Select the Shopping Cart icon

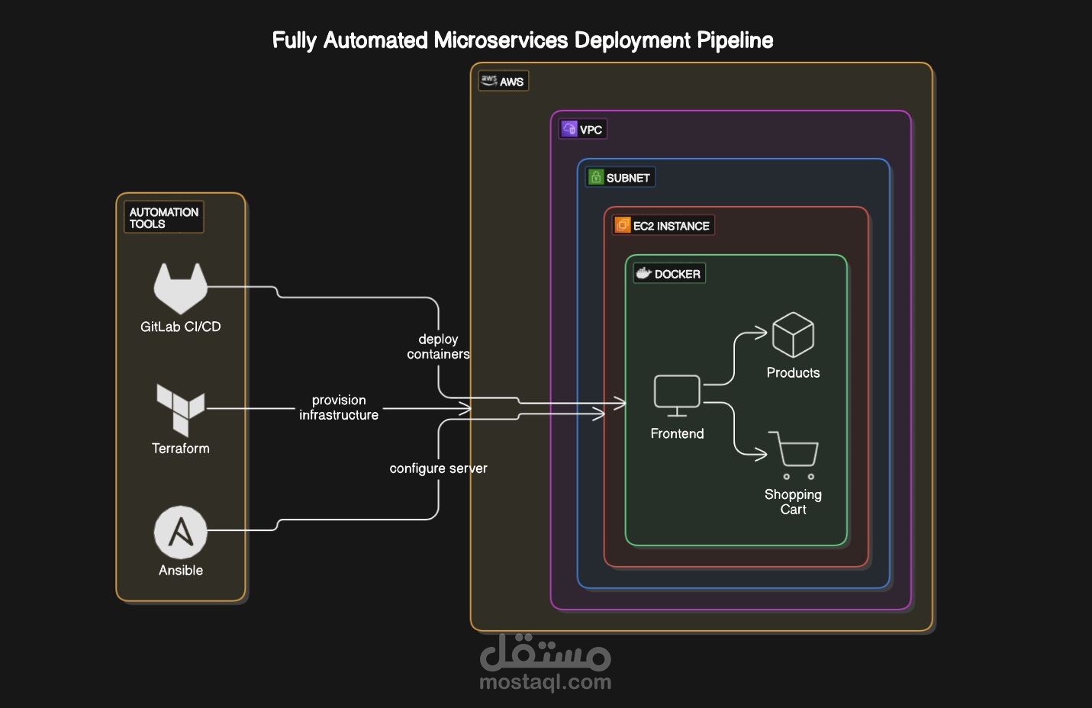click(x=794, y=455)
